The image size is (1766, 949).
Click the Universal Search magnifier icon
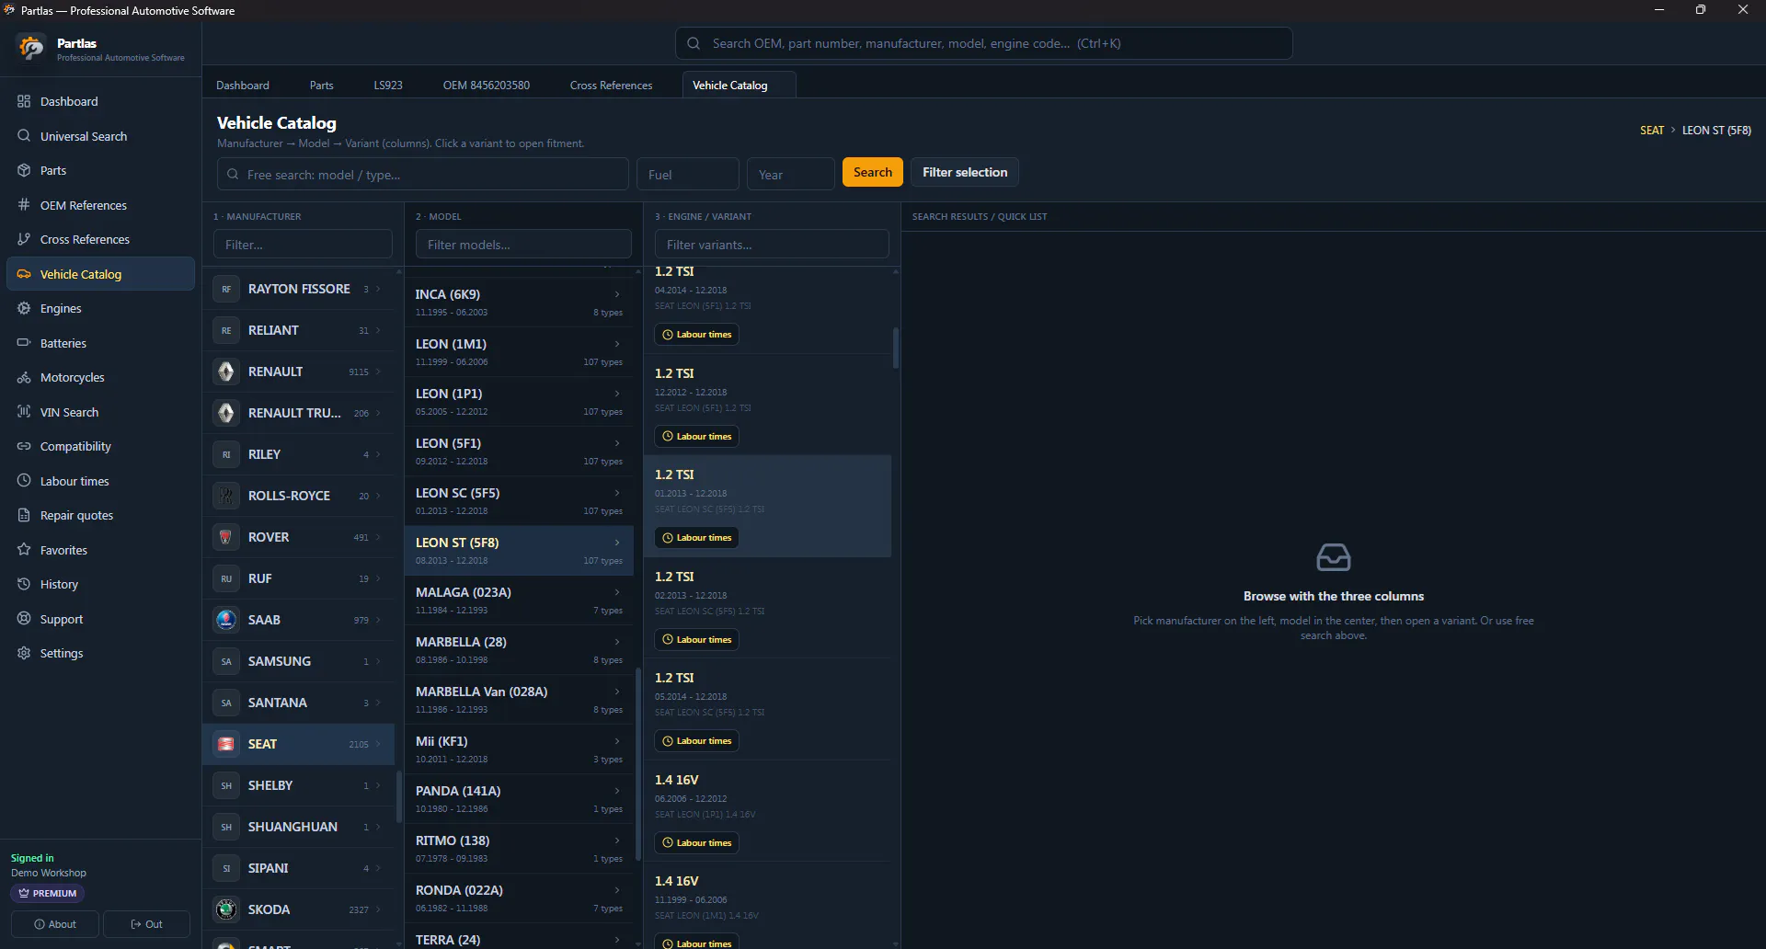[24, 136]
